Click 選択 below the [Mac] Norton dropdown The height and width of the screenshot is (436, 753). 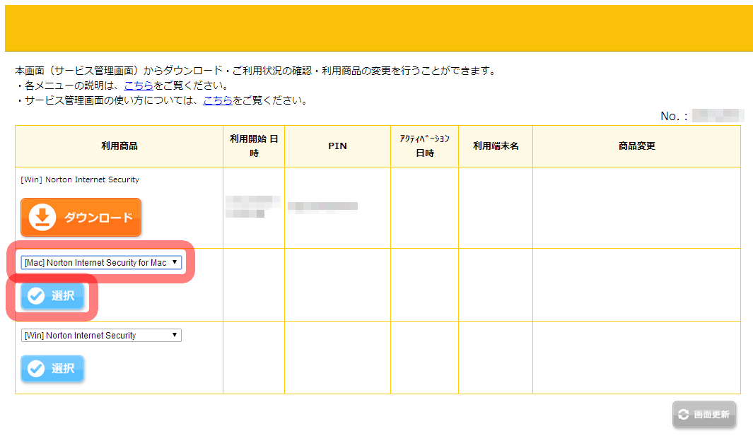coord(52,296)
